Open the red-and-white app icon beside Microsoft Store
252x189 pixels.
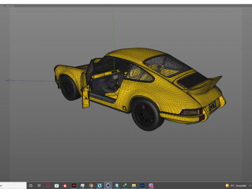65,185
